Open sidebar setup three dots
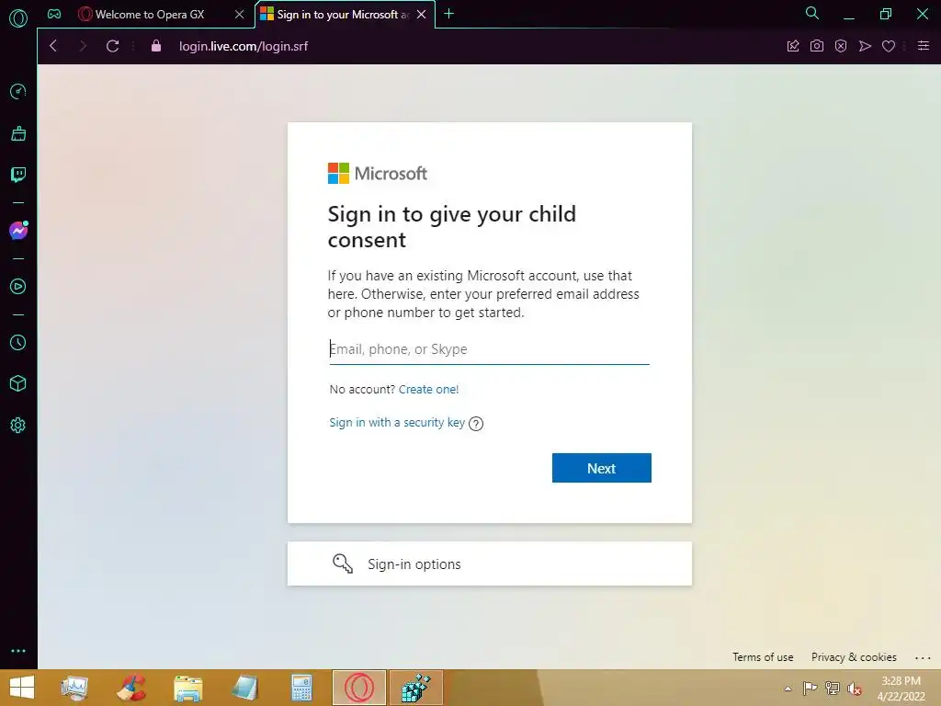941x706 pixels. [18, 651]
